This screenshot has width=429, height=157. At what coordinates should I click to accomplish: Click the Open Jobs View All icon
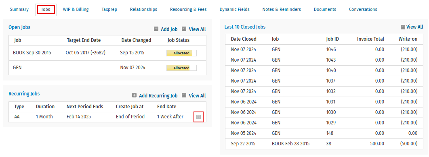pyautogui.click(x=184, y=29)
